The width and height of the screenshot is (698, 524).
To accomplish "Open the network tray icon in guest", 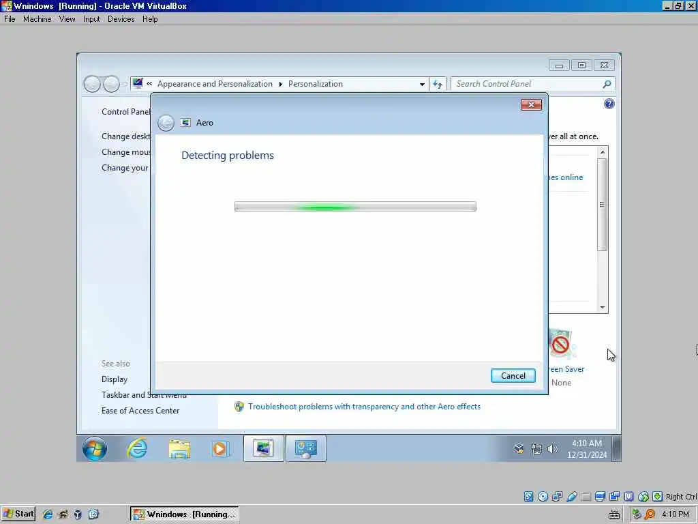I will click(x=536, y=449).
